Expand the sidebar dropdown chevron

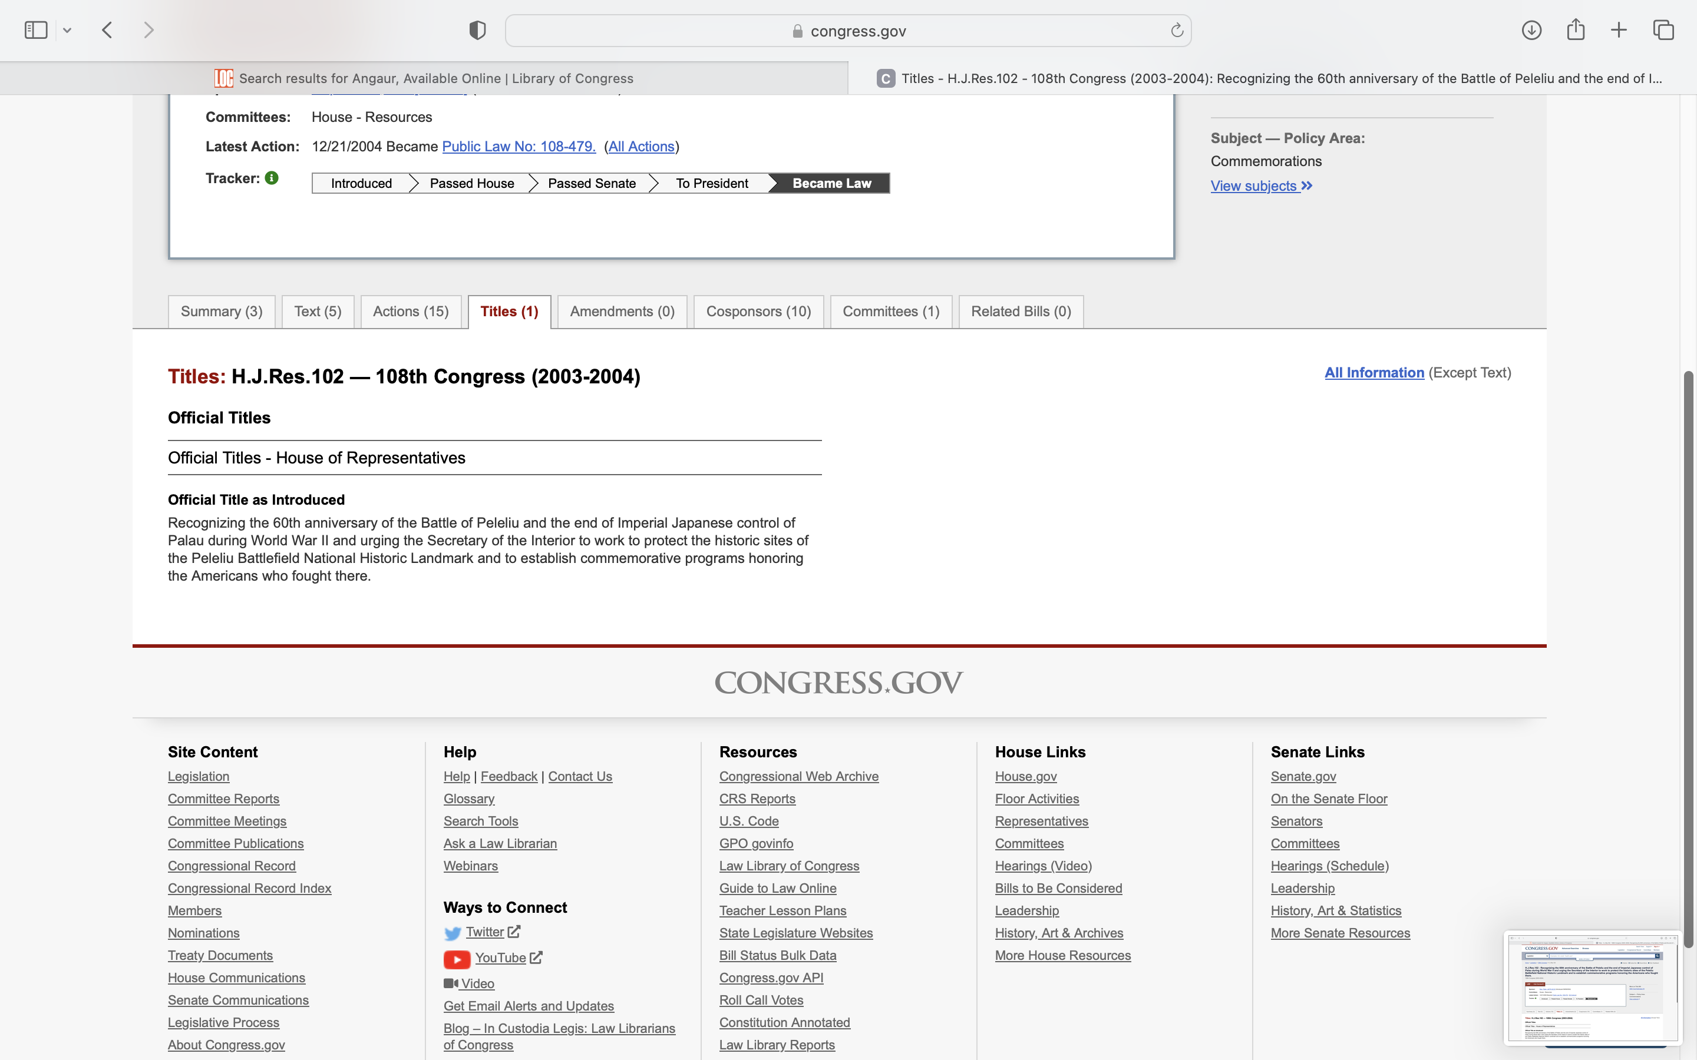pyautogui.click(x=67, y=30)
